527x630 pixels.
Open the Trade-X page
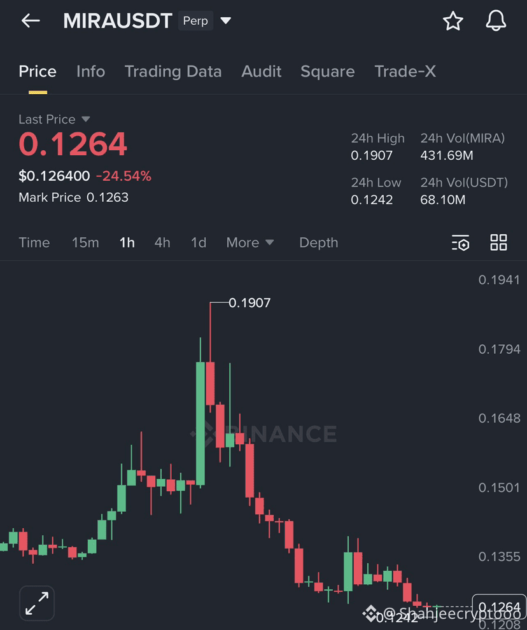pos(405,71)
